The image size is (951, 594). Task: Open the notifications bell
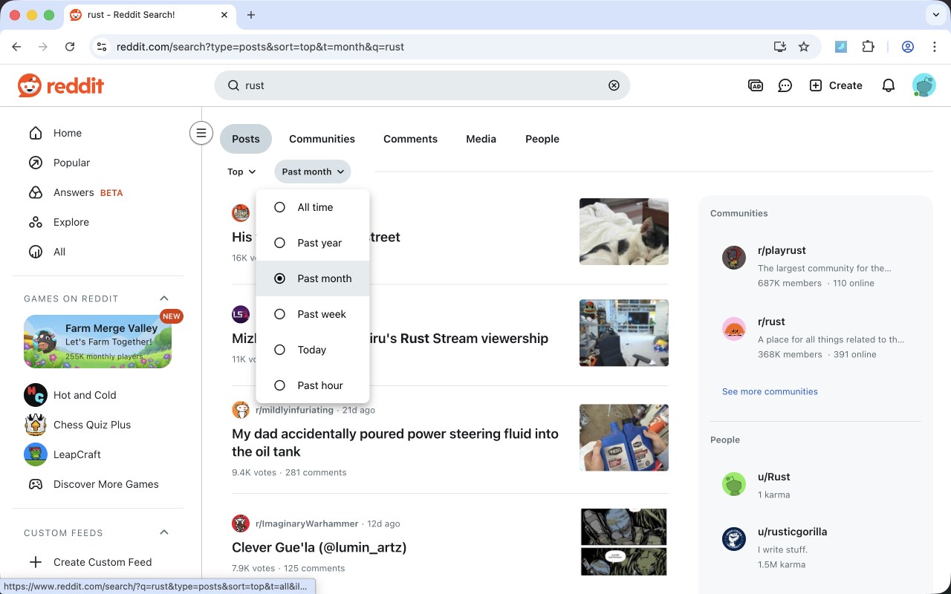[888, 85]
